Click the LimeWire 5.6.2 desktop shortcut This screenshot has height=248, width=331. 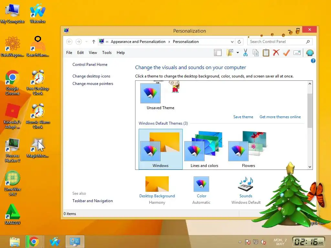click(13, 183)
